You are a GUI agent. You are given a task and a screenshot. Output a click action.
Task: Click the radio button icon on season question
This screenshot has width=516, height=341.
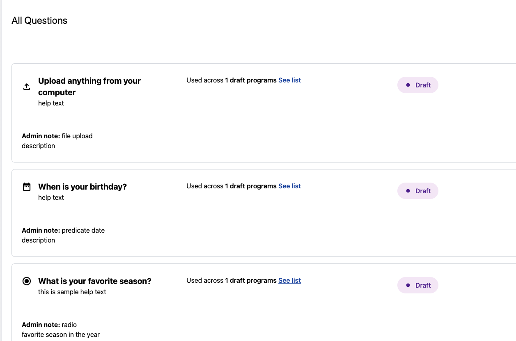click(x=26, y=281)
